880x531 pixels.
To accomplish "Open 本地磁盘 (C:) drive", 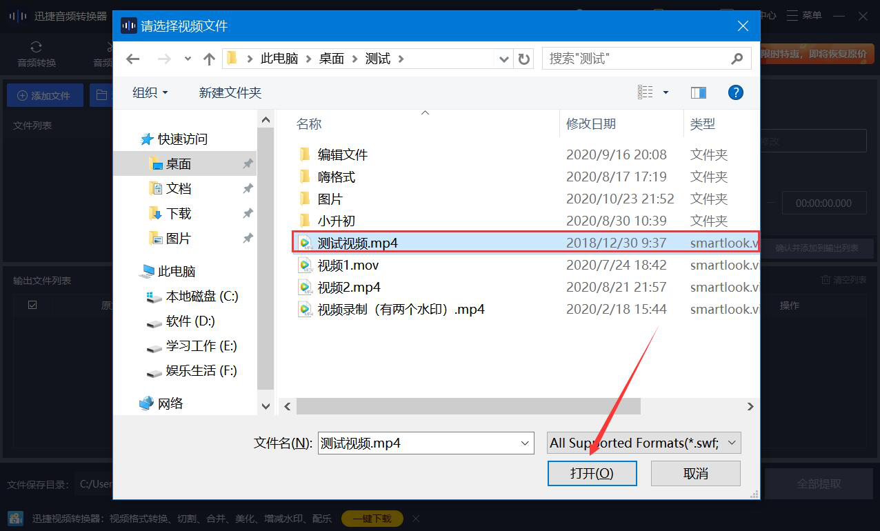I will [202, 297].
